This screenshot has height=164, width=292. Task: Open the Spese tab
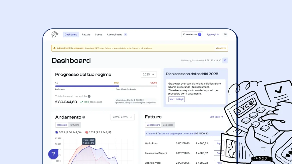click(98, 34)
